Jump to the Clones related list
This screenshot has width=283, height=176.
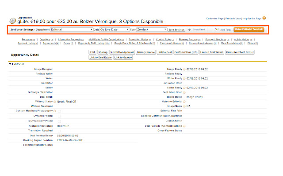[x=252, y=43]
